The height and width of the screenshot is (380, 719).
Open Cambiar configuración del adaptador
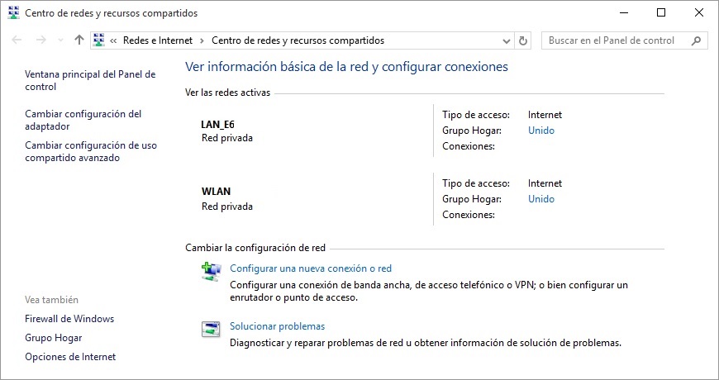(83, 120)
